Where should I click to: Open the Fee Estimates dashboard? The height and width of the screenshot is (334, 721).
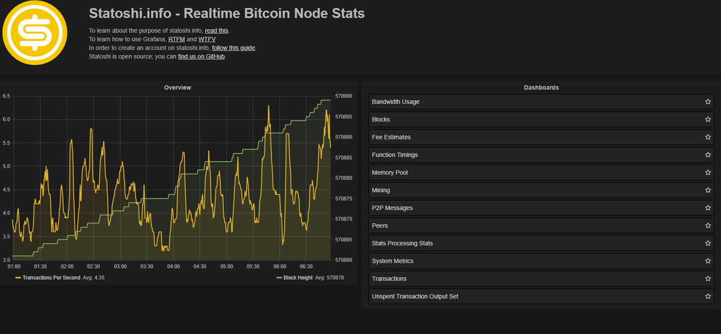[x=541, y=137]
